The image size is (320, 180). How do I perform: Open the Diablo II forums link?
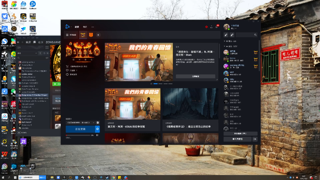click(x=72, y=70)
